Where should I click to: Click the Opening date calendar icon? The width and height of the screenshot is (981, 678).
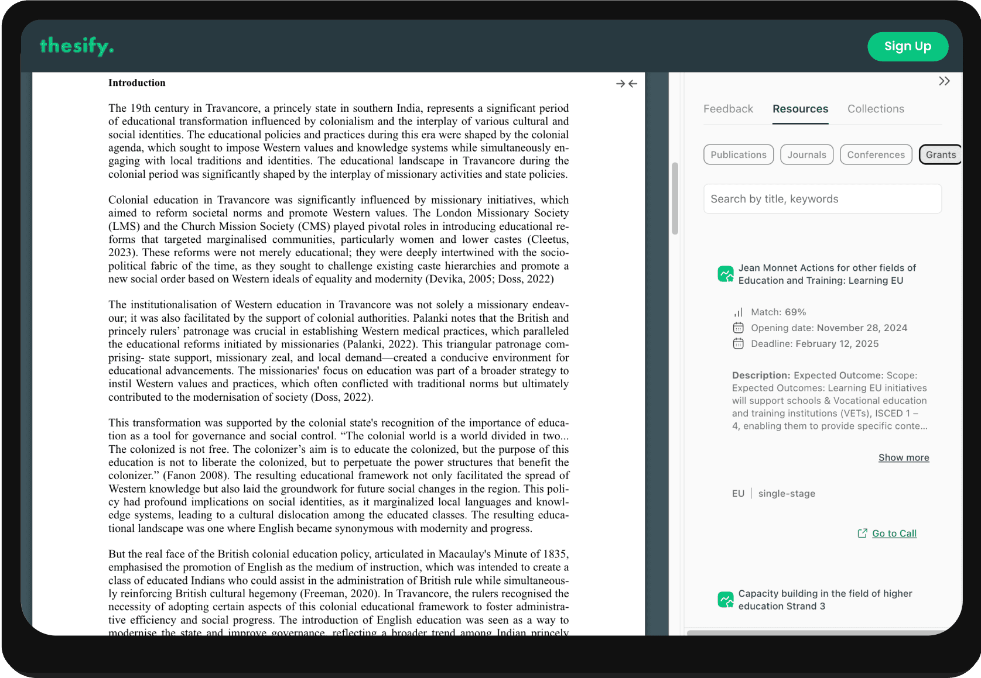[x=738, y=328]
